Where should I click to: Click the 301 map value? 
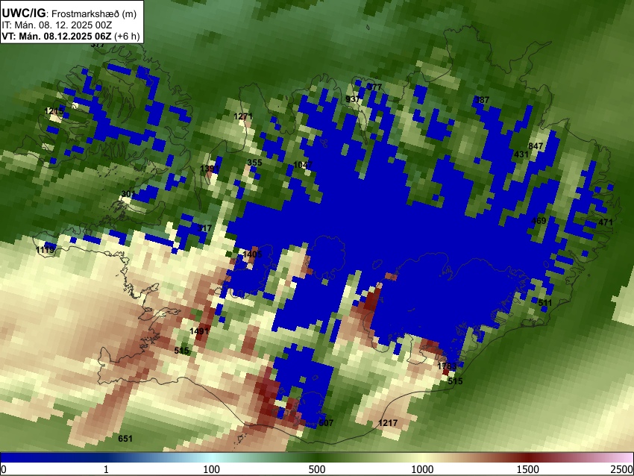pyautogui.click(x=128, y=194)
